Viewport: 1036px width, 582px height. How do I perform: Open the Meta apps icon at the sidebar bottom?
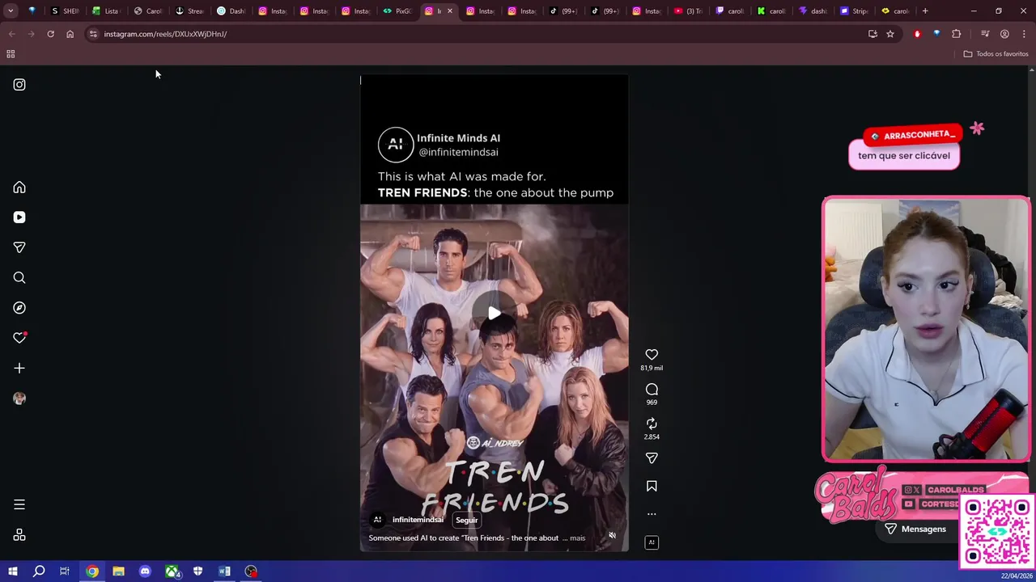click(x=19, y=535)
